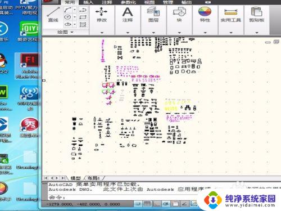The image size is (281, 211).
Task: Select the Polyline tool icon
Action: (67, 10)
